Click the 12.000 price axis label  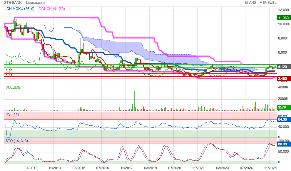(284, 10)
